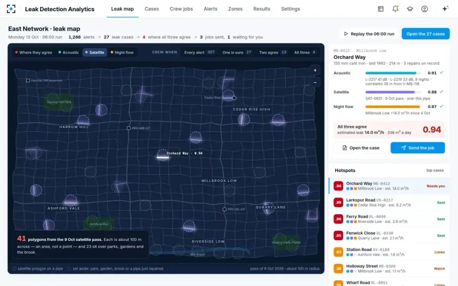
Task: Toggle the Night flow map layer
Action: [122, 52]
